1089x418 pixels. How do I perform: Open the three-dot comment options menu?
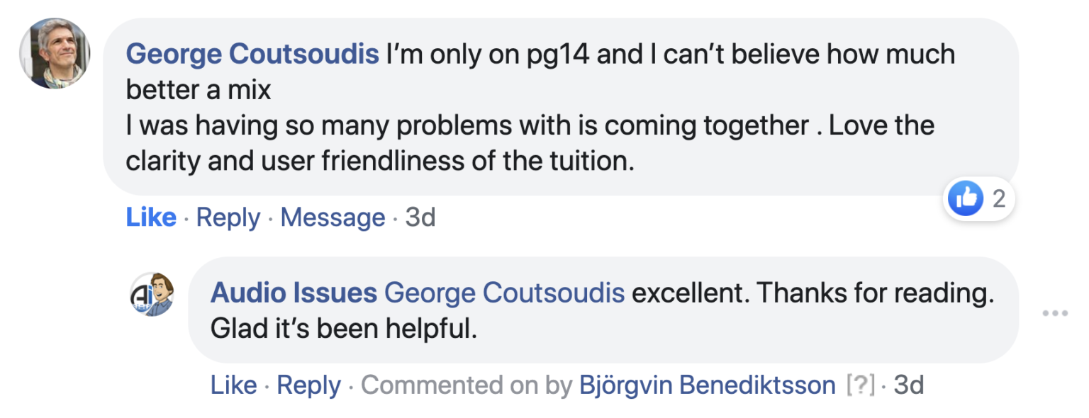[x=1054, y=313]
